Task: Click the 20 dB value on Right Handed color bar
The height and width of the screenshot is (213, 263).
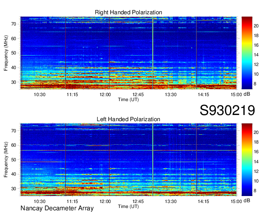Action: [256, 26]
